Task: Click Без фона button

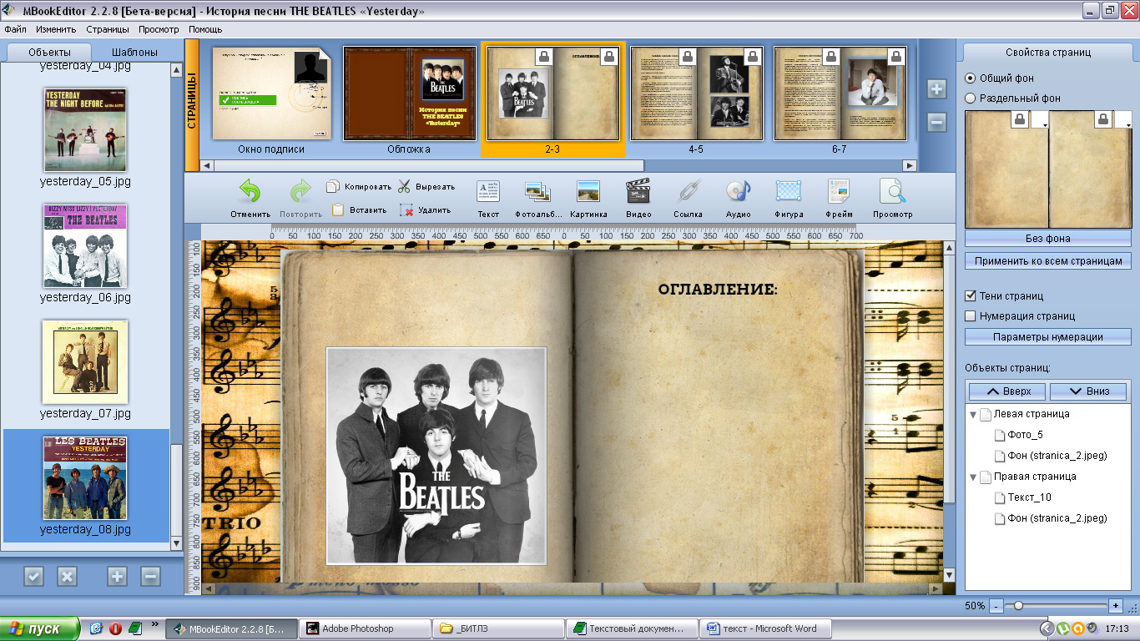Action: click(x=1048, y=239)
